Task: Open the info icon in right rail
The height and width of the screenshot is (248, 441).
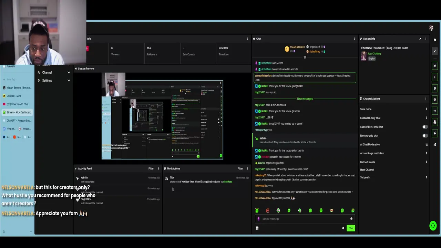Action: coord(435,40)
